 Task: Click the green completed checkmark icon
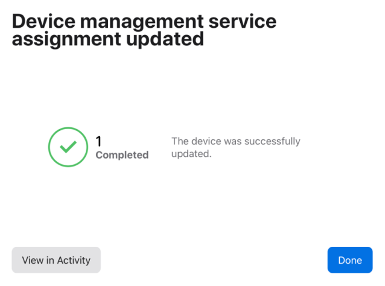click(x=68, y=147)
